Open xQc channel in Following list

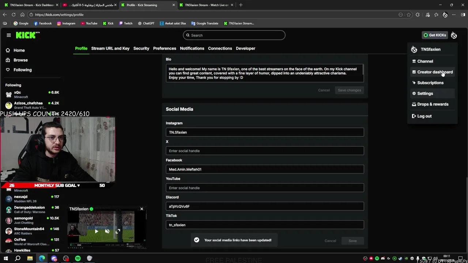(32, 95)
